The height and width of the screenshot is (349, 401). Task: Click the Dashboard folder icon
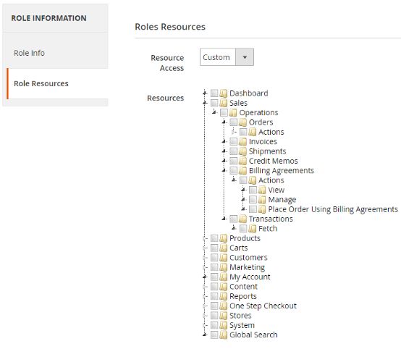pos(223,93)
